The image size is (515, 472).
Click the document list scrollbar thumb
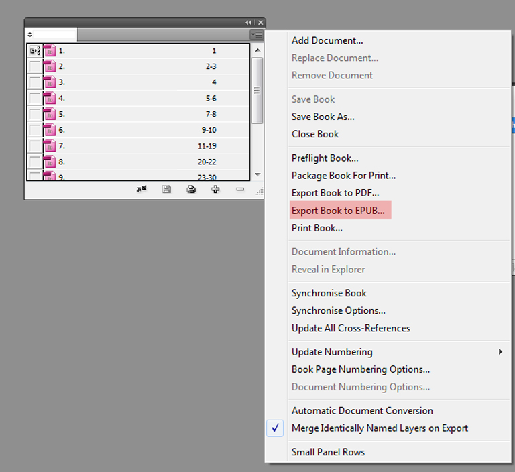(257, 91)
